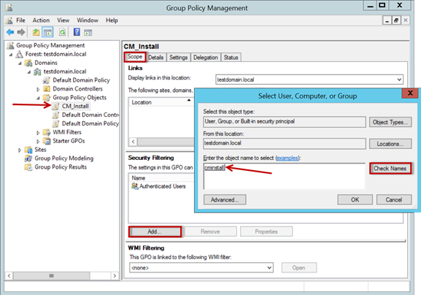Click the Domains folder icon
Image resolution: width=421 pixels, height=295 pixels.
coord(28,63)
